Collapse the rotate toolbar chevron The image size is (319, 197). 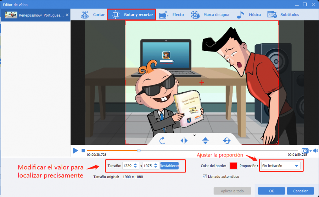point(195,135)
